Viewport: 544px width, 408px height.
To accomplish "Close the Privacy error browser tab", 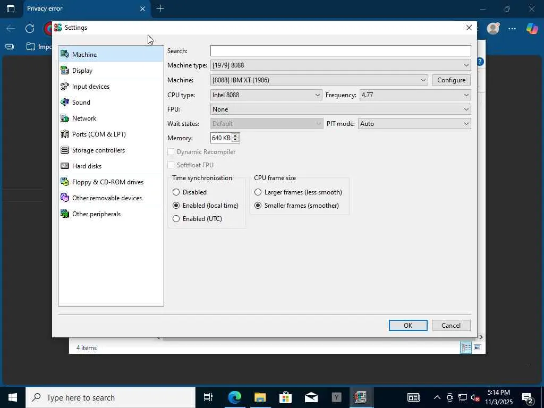I will pos(142,8).
